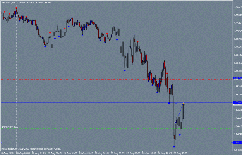The image size is (242, 155).
Task: Click the 1.55145 price axis value
Action: click(238, 94)
